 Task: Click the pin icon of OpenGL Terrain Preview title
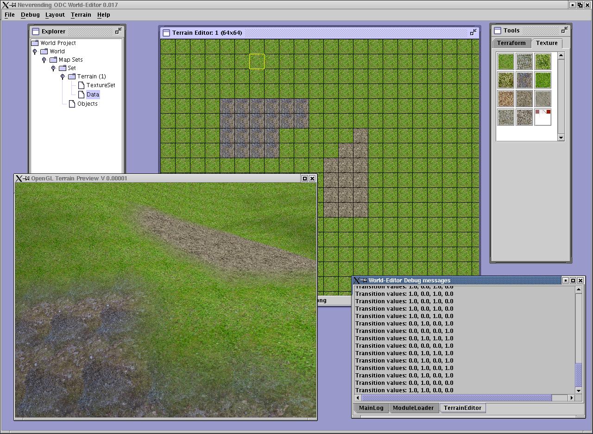tap(27, 179)
